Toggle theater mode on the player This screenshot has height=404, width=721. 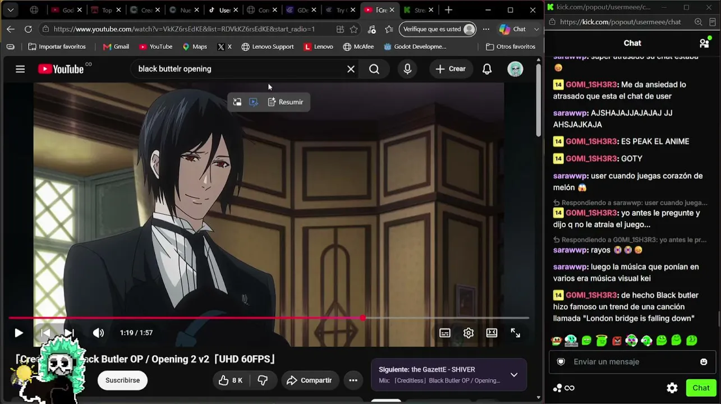492,333
